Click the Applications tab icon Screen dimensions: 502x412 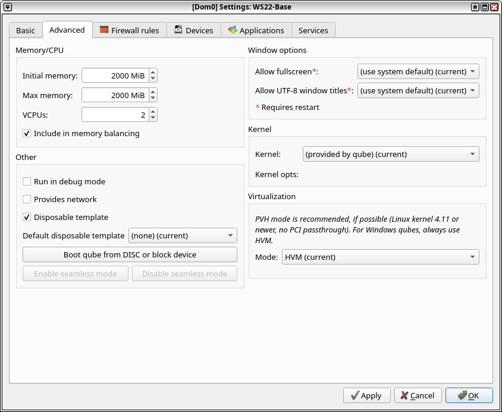pos(233,30)
